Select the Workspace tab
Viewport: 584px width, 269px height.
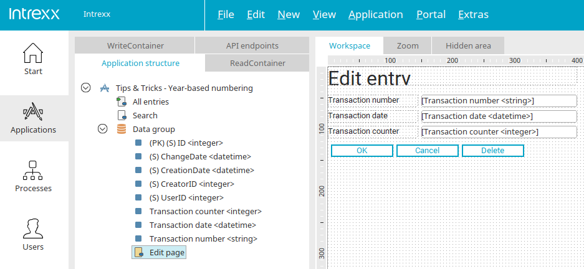[350, 45]
